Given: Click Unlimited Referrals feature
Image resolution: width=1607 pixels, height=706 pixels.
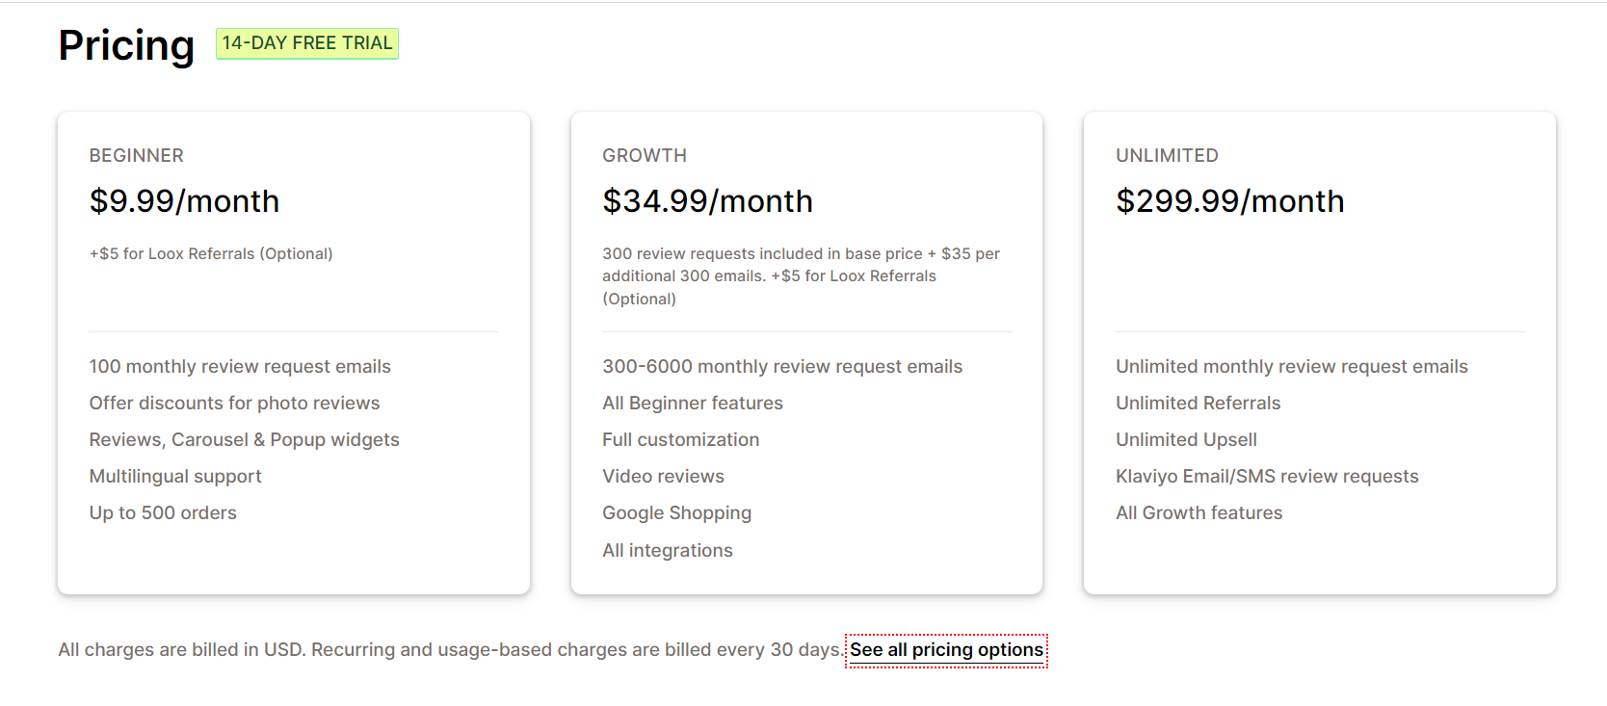Looking at the screenshot, I should 1198,404.
